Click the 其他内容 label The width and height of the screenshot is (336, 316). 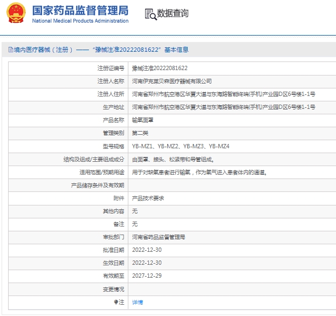pos(114,211)
